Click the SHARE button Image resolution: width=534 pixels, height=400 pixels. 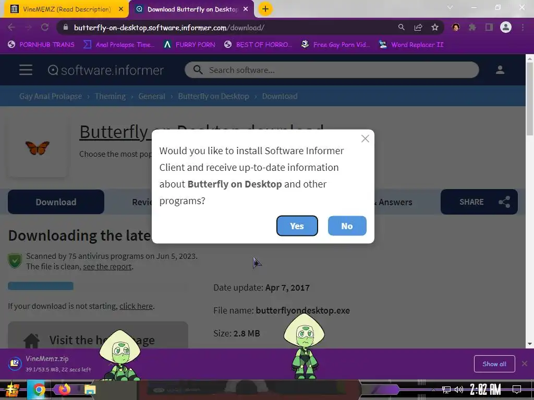[x=479, y=202]
